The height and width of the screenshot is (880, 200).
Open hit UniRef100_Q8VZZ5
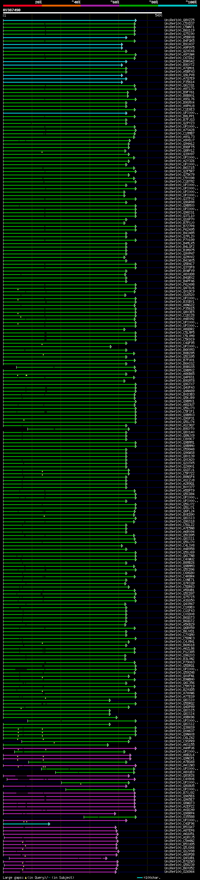pyautogui.click(x=179, y=20)
